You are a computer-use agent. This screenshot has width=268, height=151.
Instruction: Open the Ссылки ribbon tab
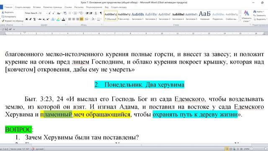(68, 7)
